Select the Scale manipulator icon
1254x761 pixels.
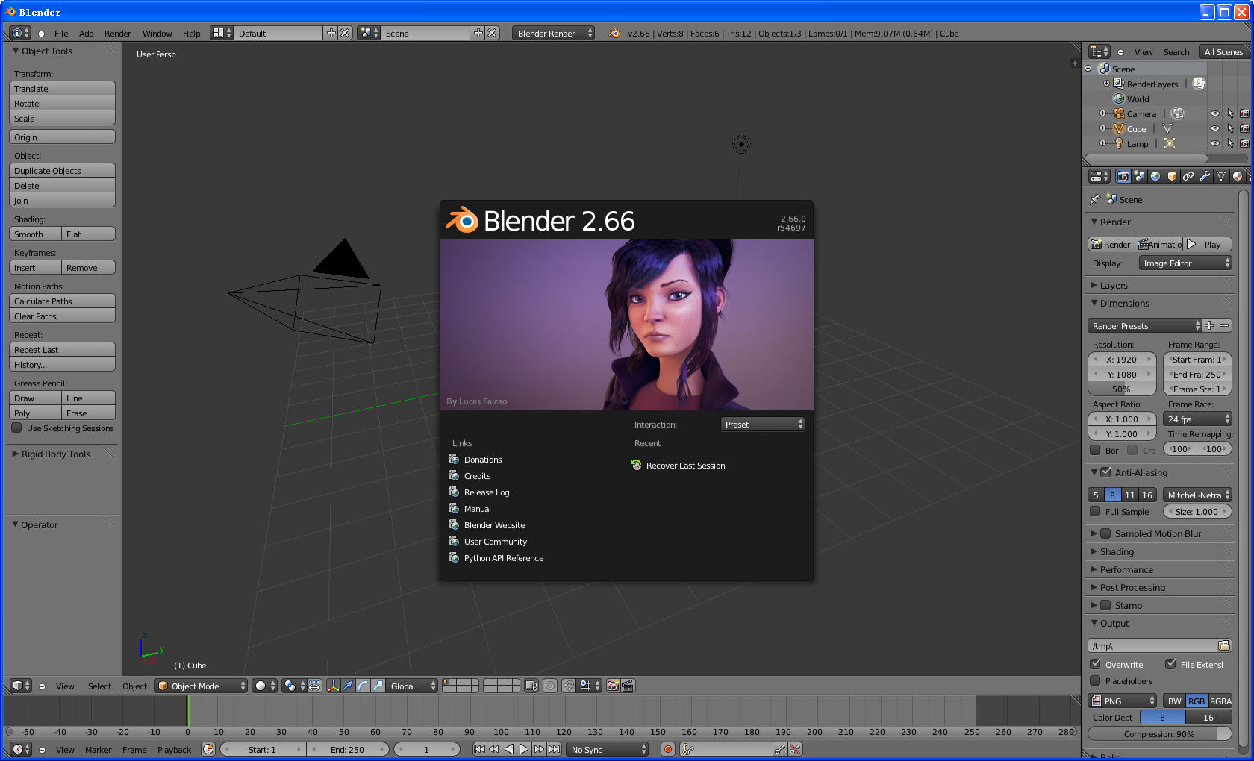[378, 686]
